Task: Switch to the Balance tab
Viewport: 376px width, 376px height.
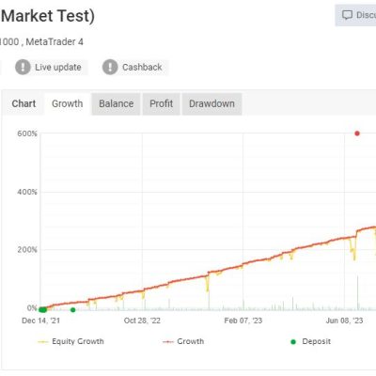Action: point(116,103)
